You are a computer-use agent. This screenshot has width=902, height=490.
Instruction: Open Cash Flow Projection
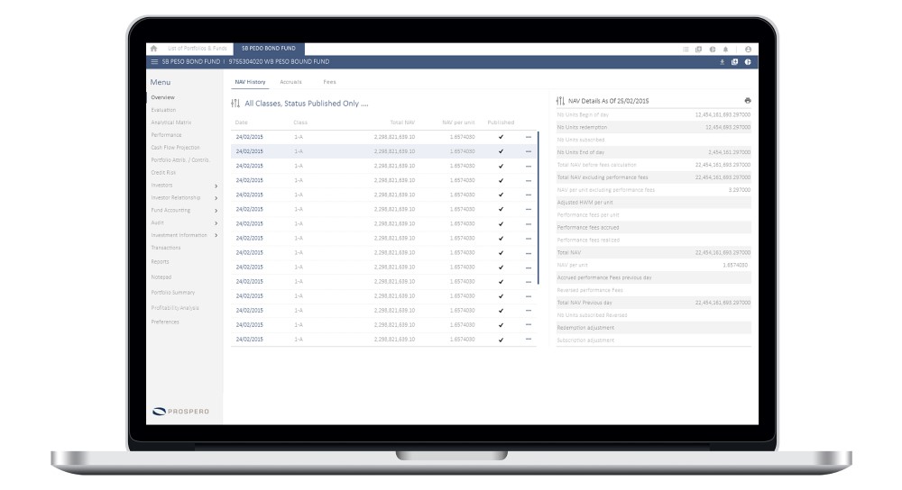click(x=176, y=149)
